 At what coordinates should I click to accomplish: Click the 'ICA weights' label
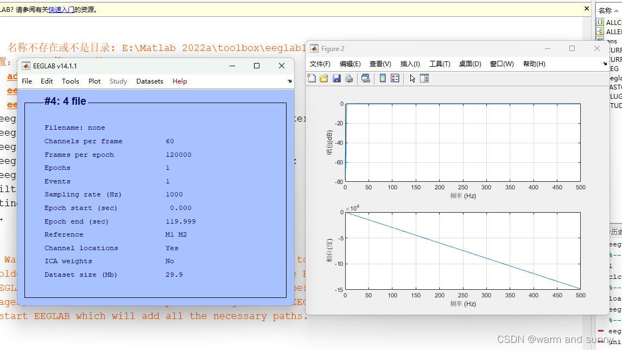coord(68,261)
